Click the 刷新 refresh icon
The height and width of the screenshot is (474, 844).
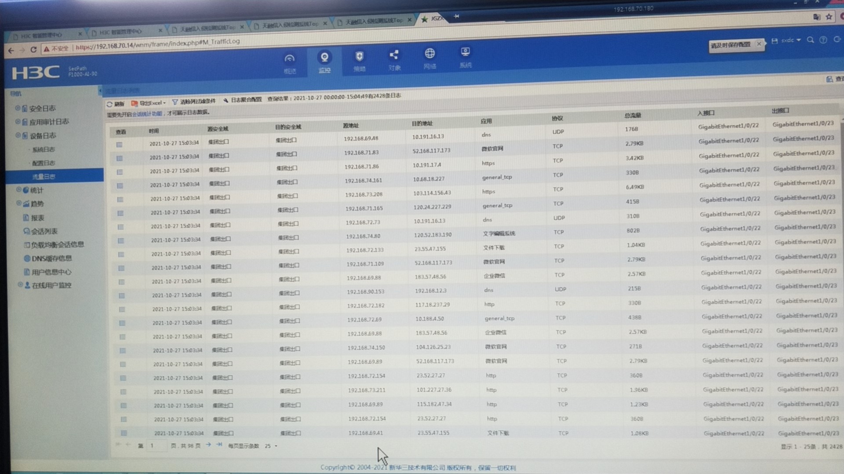point(110,104)
